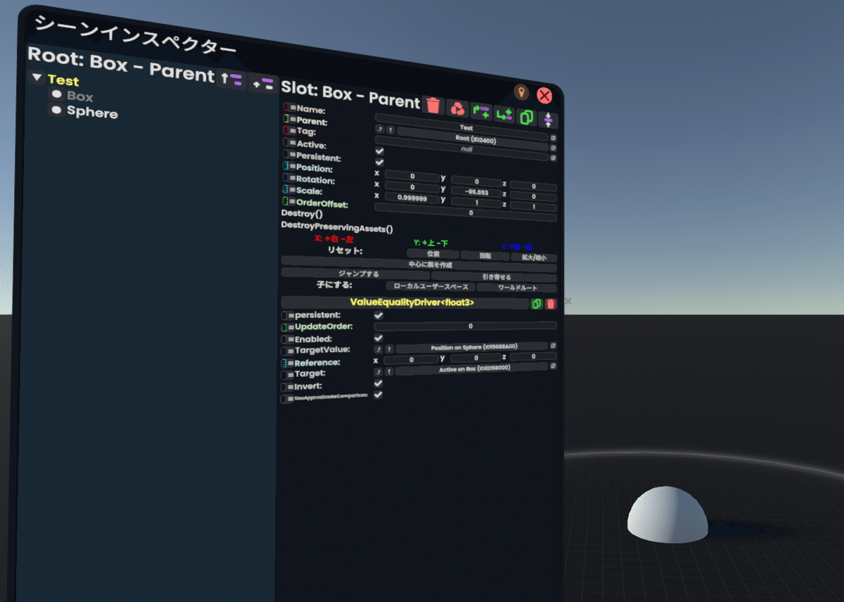
Task: Toggle the Enabled checkbox
Action: click(378, 338)
